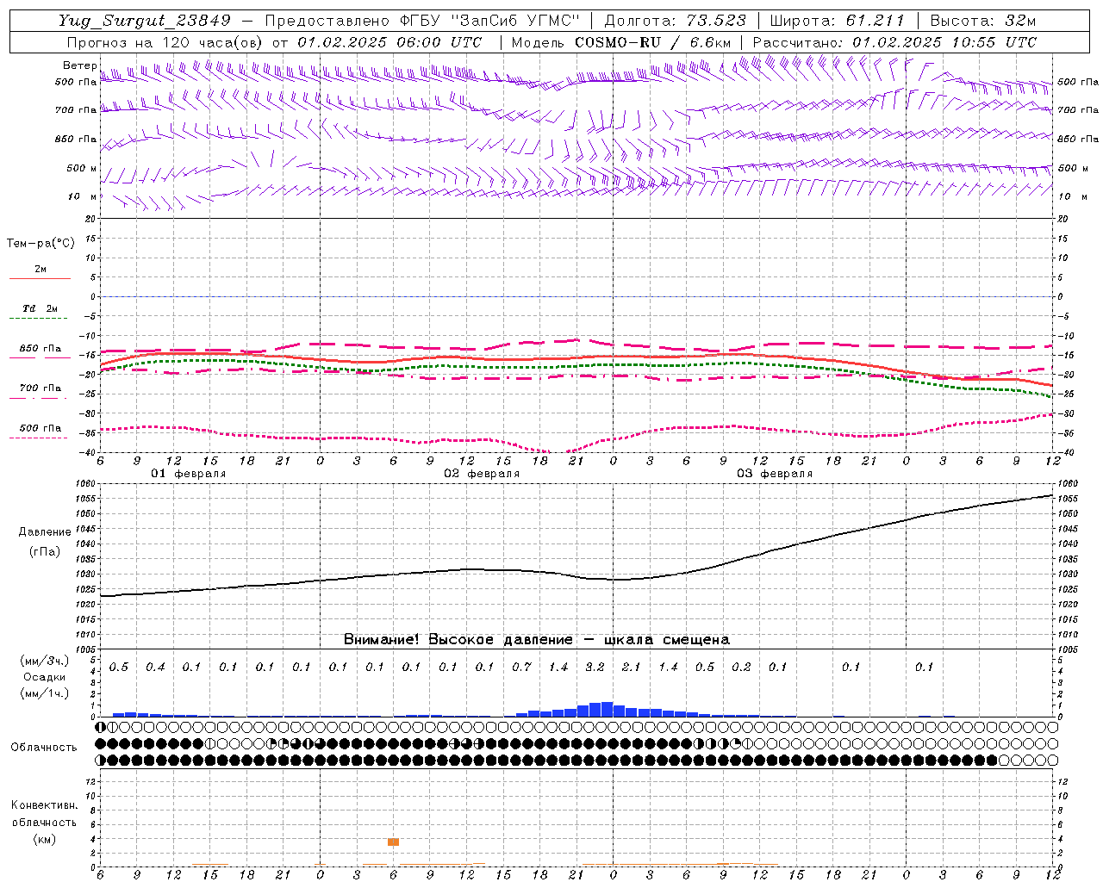
Task: Click the 3.2 precipitation total value
Action: [595, 668]
